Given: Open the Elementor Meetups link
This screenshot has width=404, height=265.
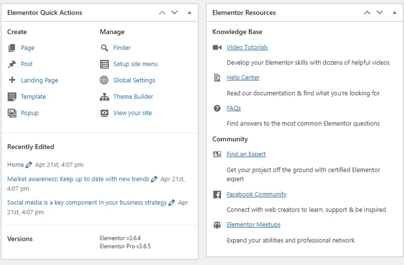Looking at the screenshot, I should (254, 225).
